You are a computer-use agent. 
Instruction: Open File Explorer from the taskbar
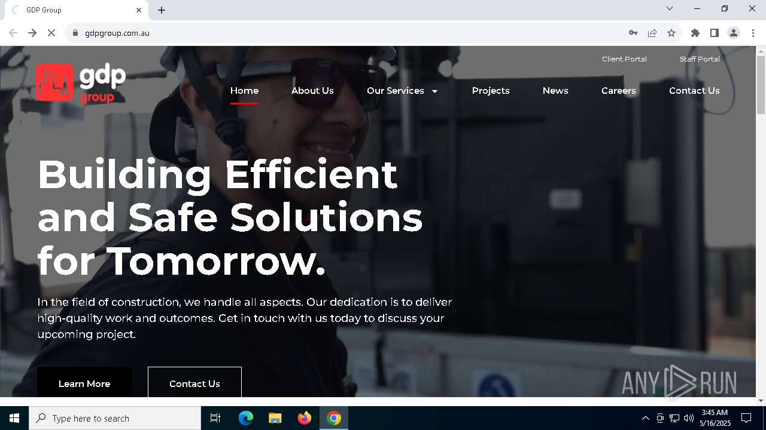pos(275,418)
